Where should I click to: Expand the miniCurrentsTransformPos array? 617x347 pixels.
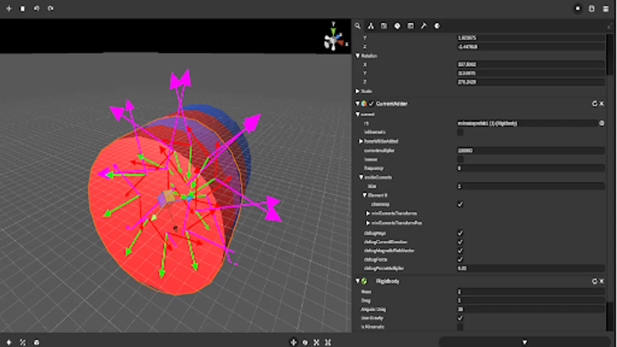(x=368, y=223)
